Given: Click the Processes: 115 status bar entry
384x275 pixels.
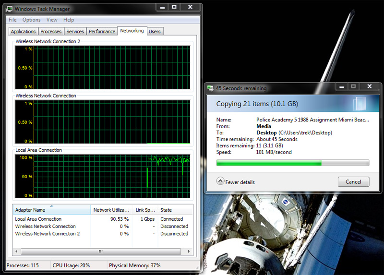Looking at the screenshot, I should click(23, 265).
